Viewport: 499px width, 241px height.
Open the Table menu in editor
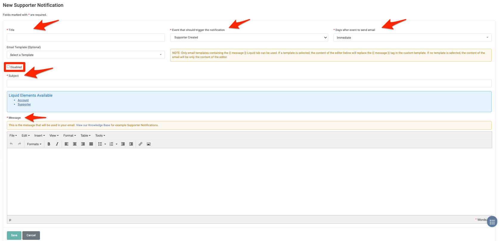[x=85, y=135]
